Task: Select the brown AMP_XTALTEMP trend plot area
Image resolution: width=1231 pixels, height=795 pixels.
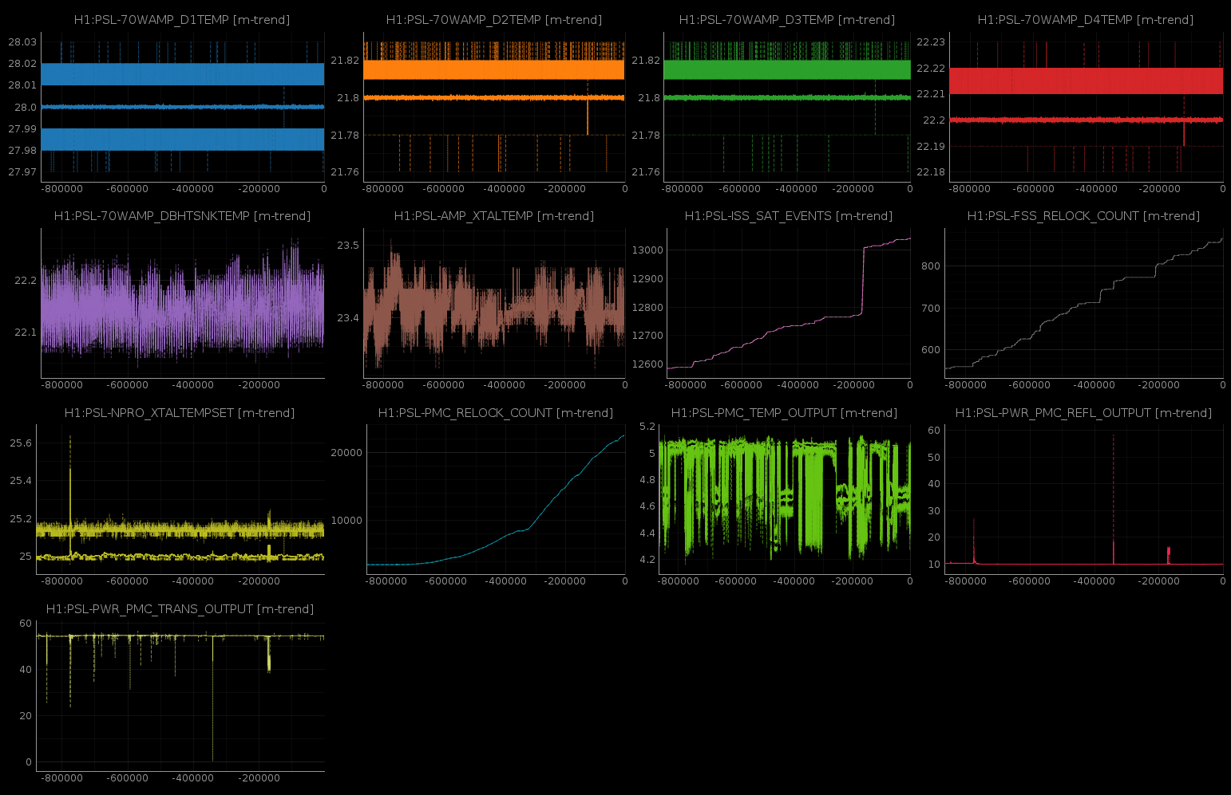Action: pos(494,303)
